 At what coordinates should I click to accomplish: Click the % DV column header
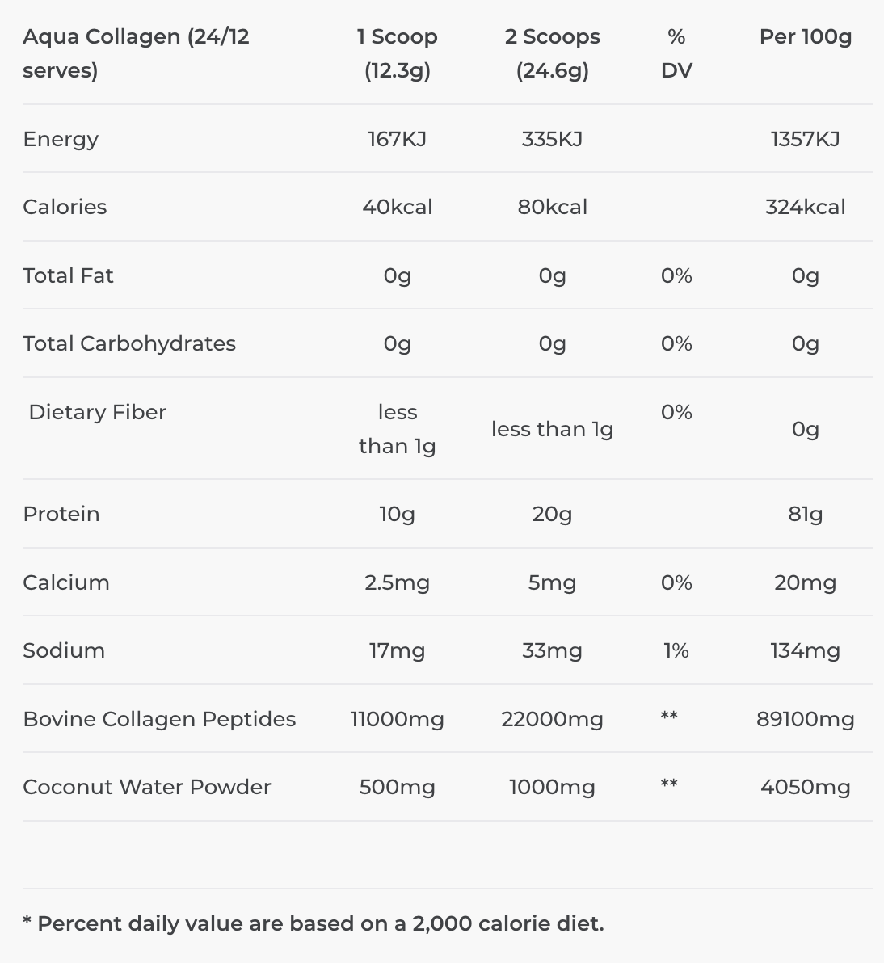coord(676,53)
